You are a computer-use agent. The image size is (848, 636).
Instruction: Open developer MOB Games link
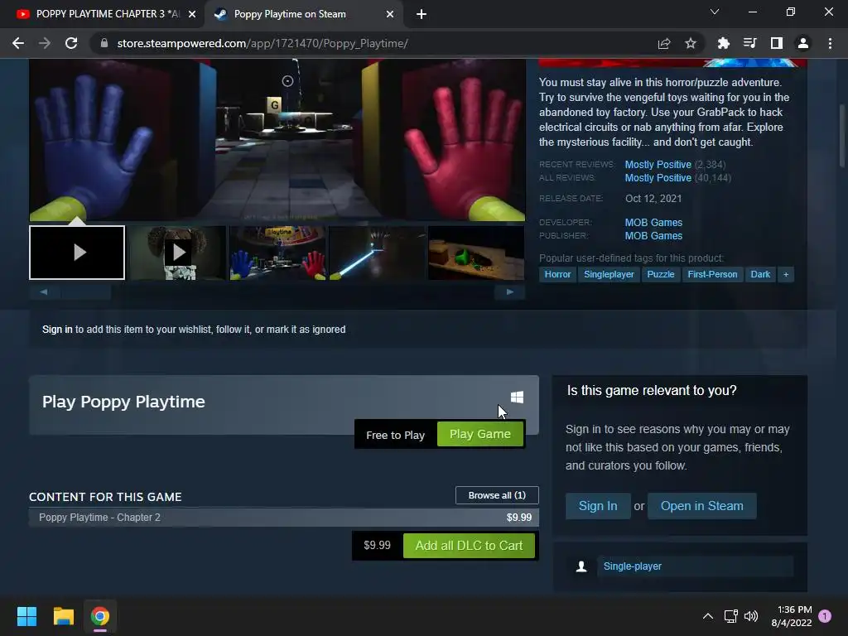[x=653, y=222]
